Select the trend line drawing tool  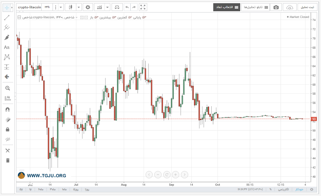(7, 18)
